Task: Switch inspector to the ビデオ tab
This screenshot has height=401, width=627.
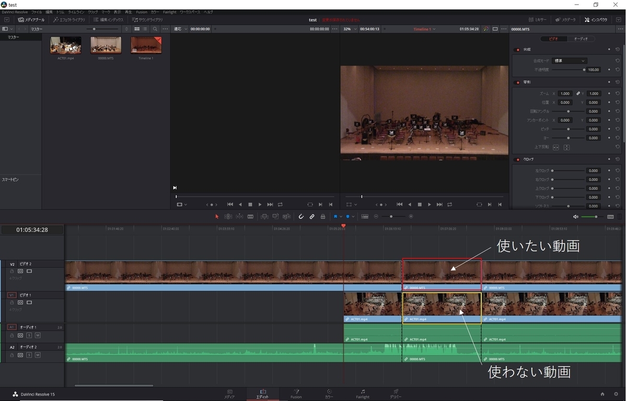Action: tap(553, 39)
